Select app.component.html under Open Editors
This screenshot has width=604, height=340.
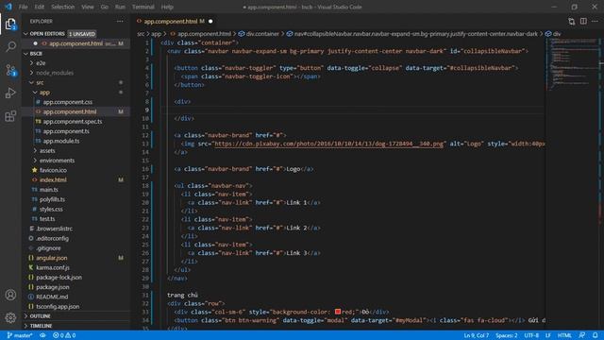[x=75, y=43]
